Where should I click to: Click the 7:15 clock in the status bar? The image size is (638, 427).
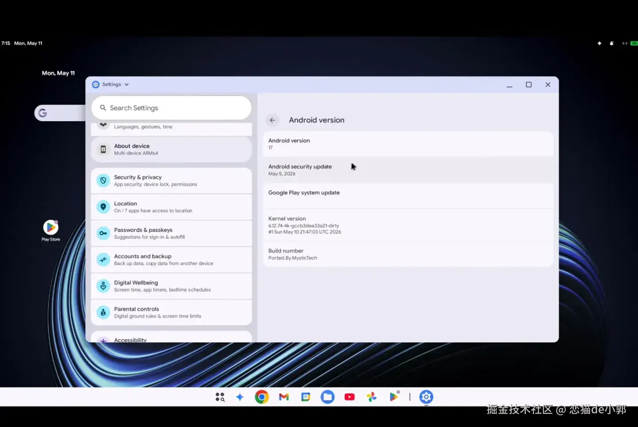pyautogui.click(x=6, y=43)
